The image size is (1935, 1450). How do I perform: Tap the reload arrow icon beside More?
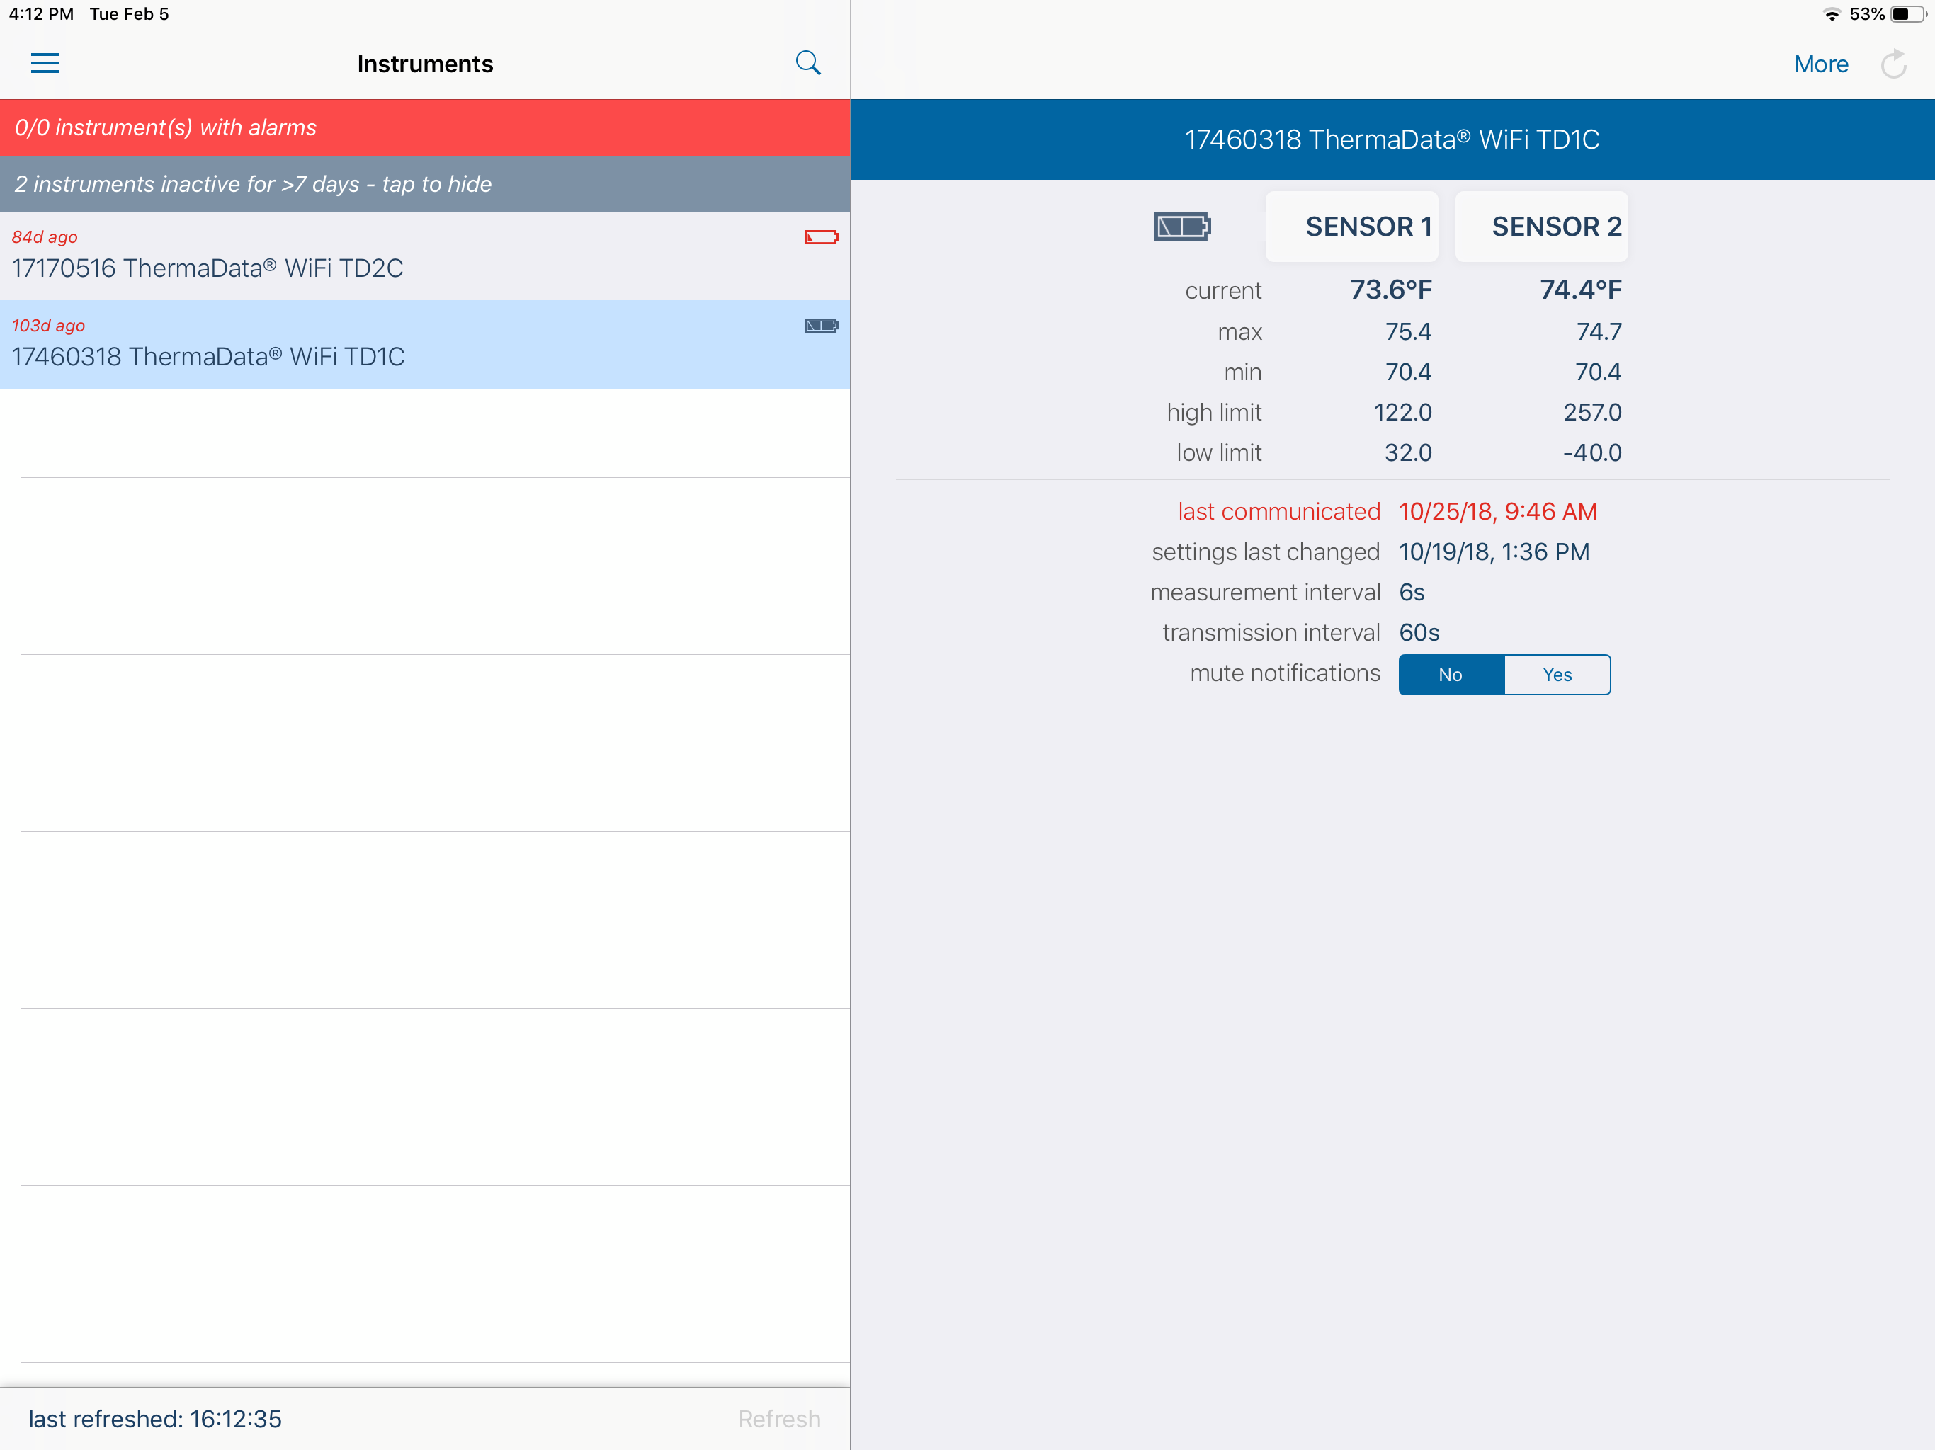click(x=1894, y=64)
